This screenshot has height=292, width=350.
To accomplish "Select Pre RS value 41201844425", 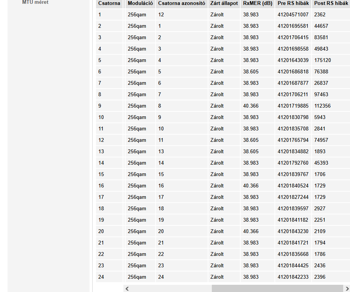I will tap(293, 265).
